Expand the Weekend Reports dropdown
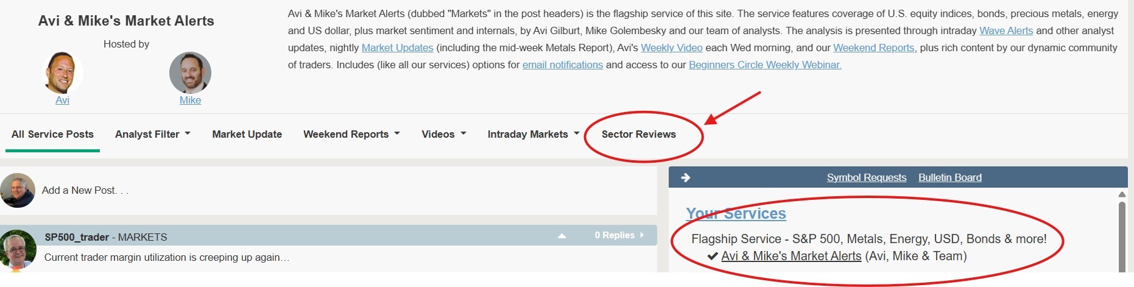 tap(351, 134)
